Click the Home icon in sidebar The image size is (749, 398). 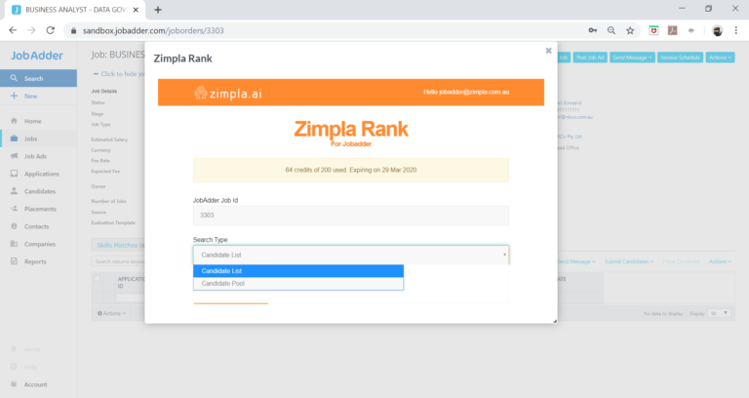click(x=14, y=121)
